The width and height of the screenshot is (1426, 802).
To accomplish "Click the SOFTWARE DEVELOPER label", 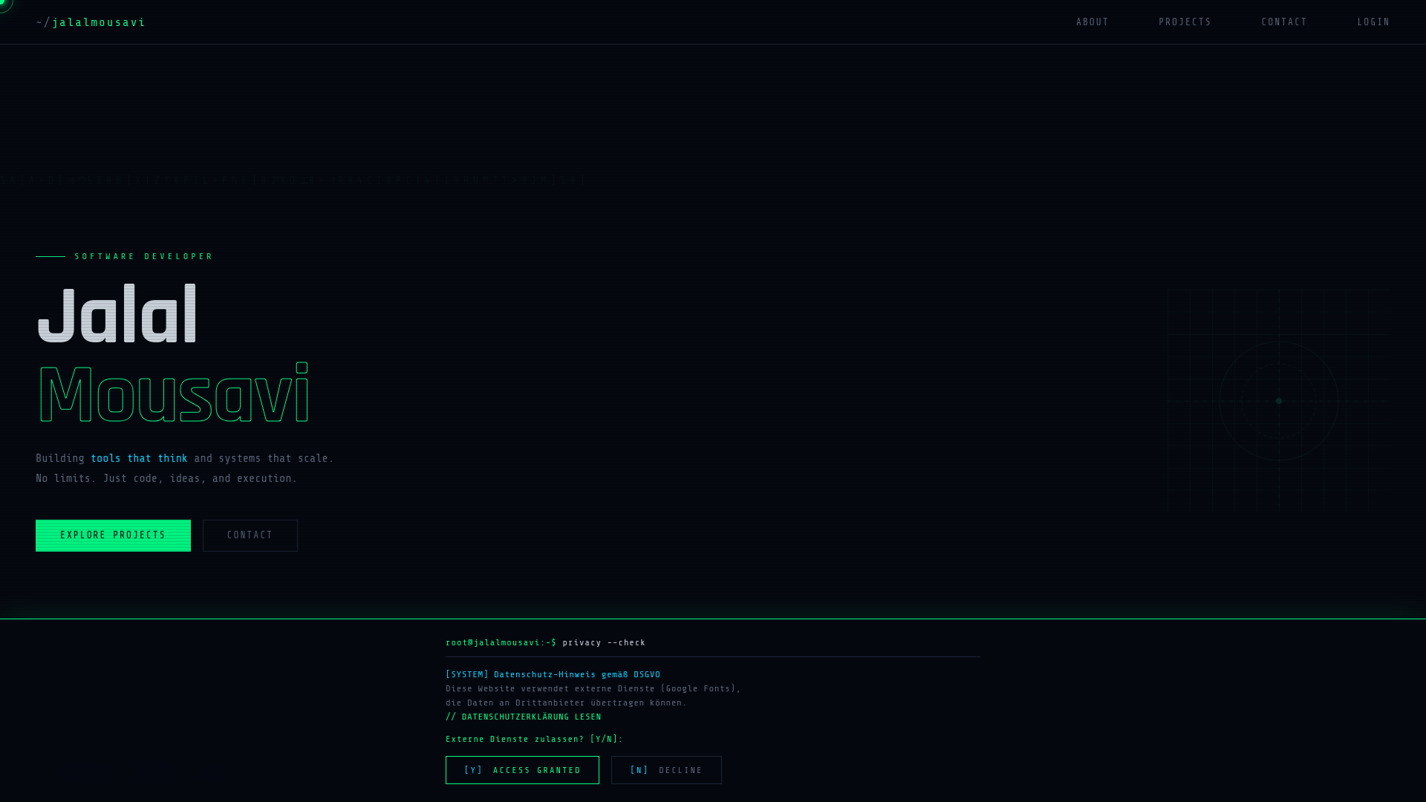I will point(144,256).
